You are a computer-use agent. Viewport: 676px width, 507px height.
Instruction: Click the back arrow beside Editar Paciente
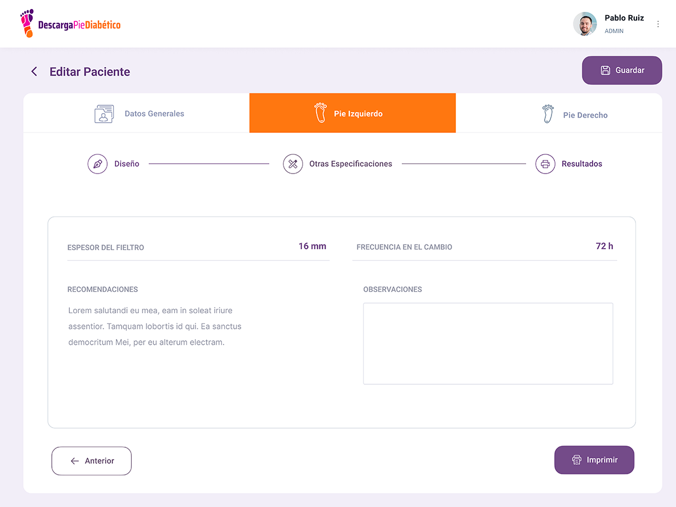[34, 72]
